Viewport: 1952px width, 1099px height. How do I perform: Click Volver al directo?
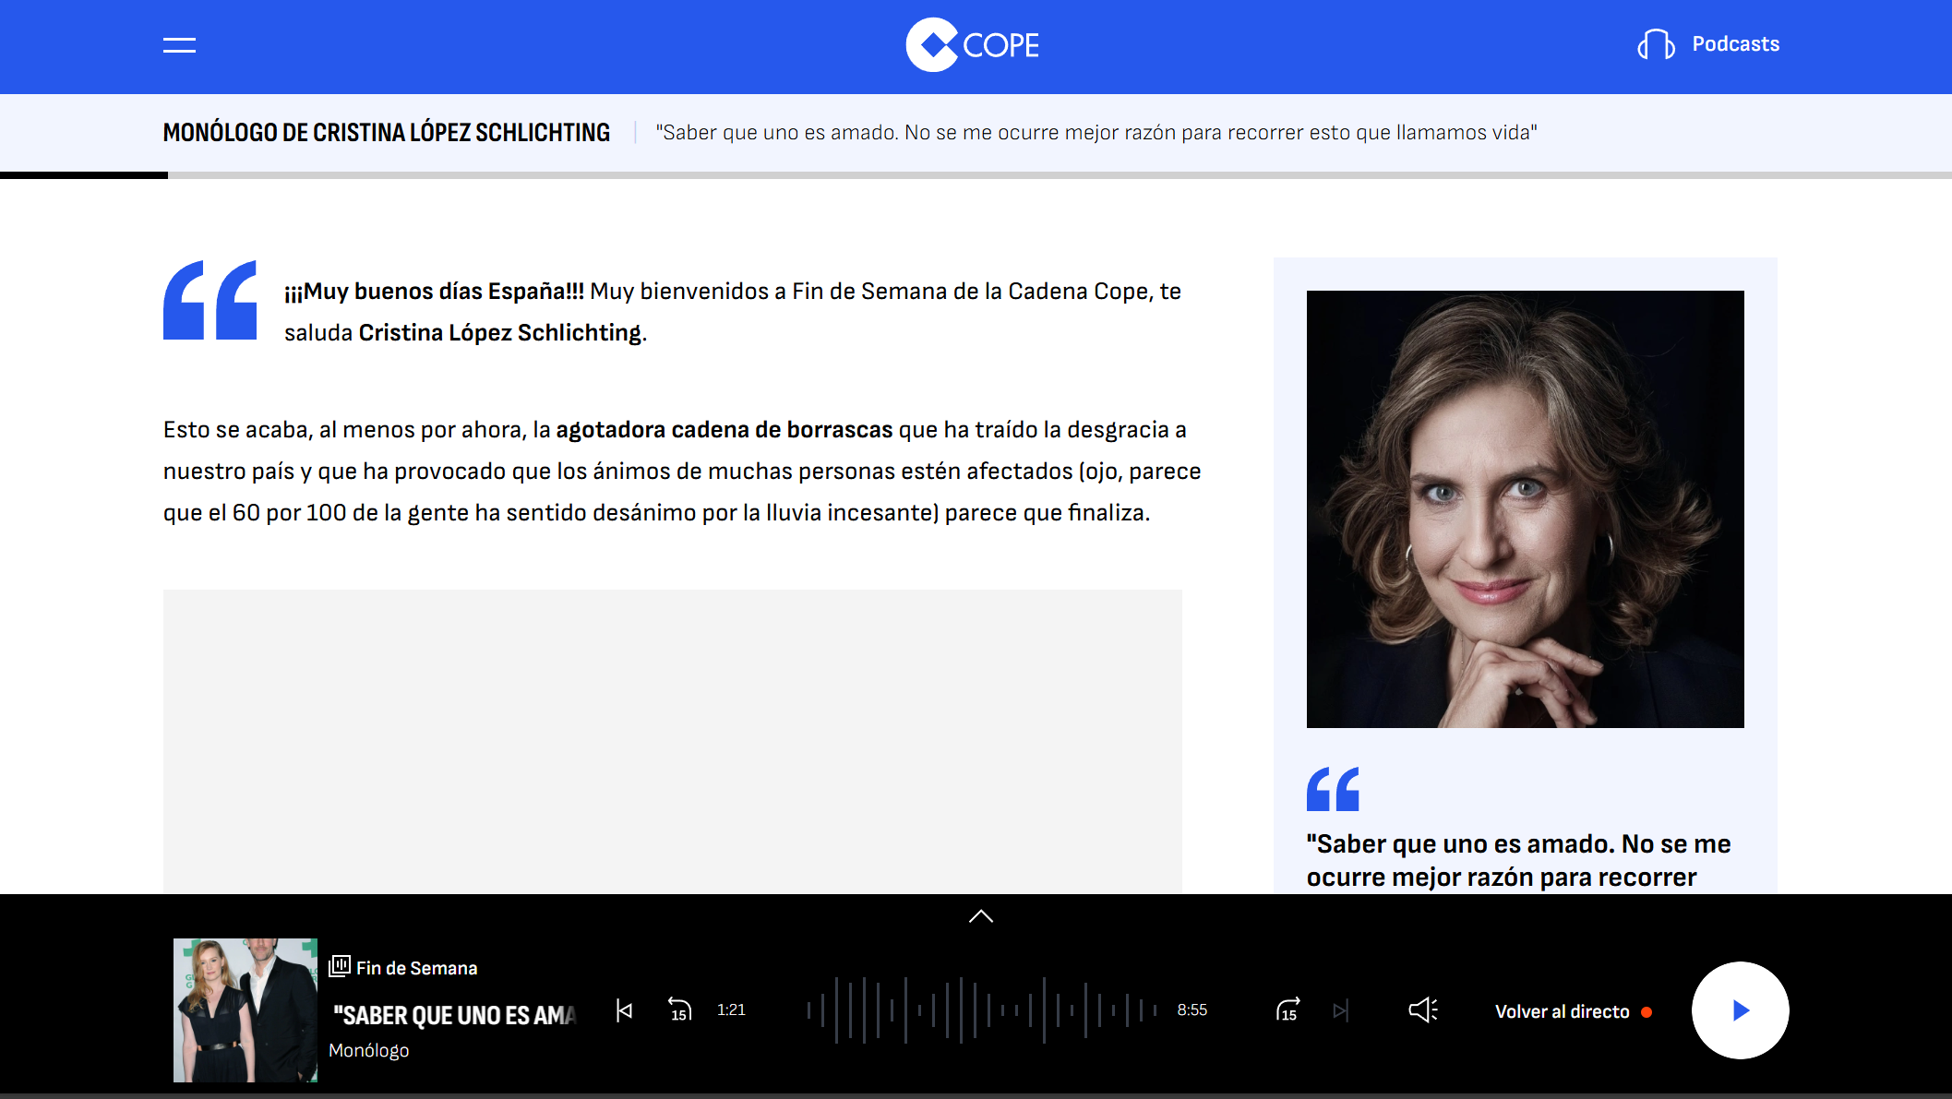1562,1011
